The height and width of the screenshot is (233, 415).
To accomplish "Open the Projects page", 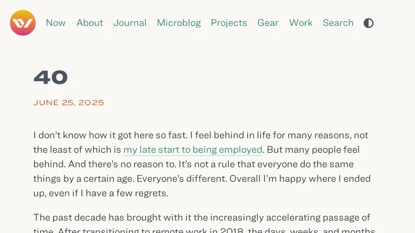I will tap(229, 23).
